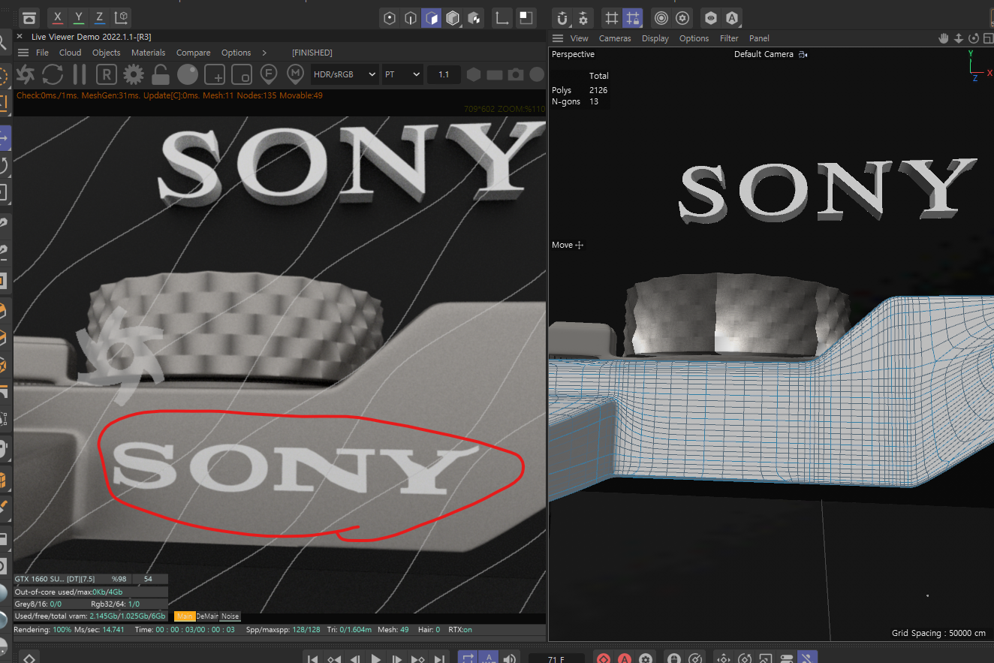Click camera snapshot icon in Live Viewer

[x=515, y=74]
